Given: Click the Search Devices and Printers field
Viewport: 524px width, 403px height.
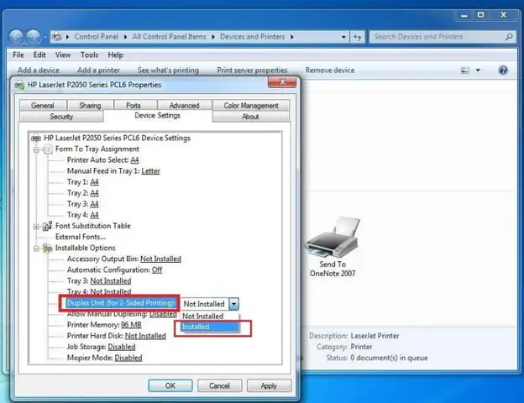Looking at the screenshot, I should coord(438,37).
